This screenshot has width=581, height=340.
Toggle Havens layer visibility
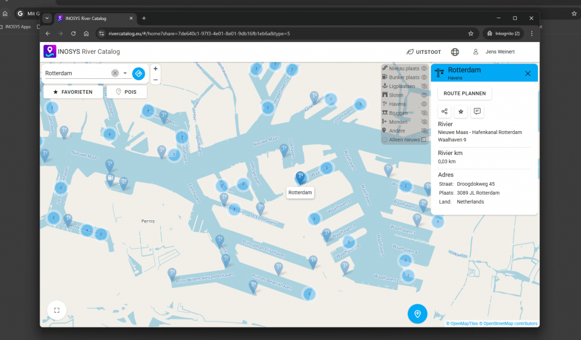(x=424, y=104)
